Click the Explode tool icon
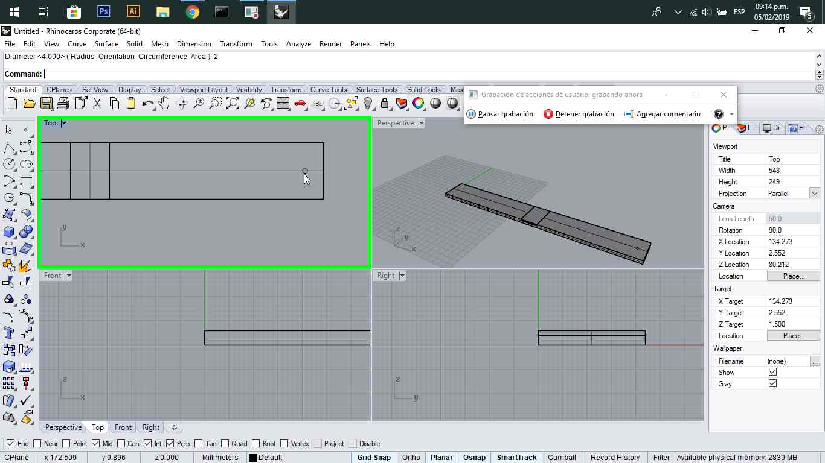 [25, 265]
